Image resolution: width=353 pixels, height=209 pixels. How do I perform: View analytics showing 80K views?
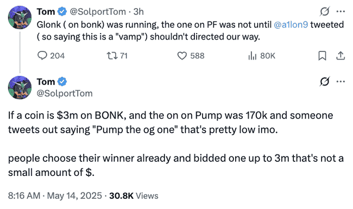click(261, 56)
